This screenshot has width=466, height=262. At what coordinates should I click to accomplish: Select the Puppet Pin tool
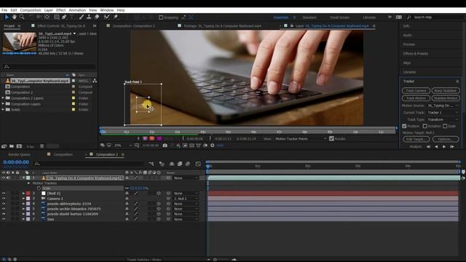(x=116, y=17)
